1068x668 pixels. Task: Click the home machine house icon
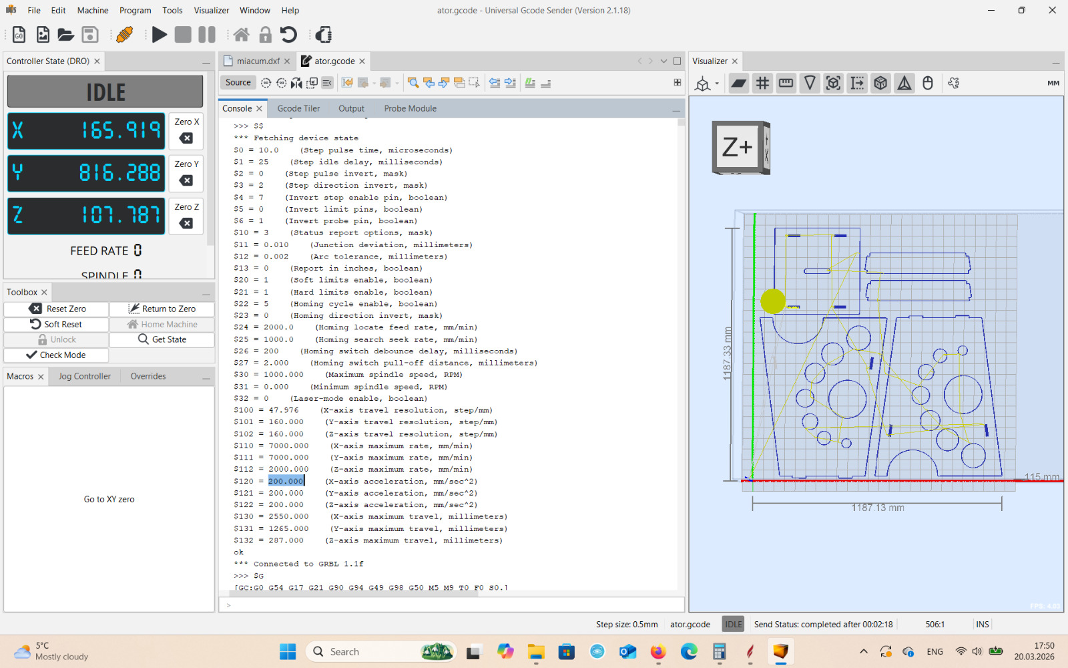point(241,34)
